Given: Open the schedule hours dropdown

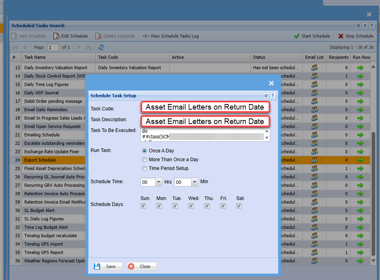Looking at the screenshot, I should pos(158,182).
